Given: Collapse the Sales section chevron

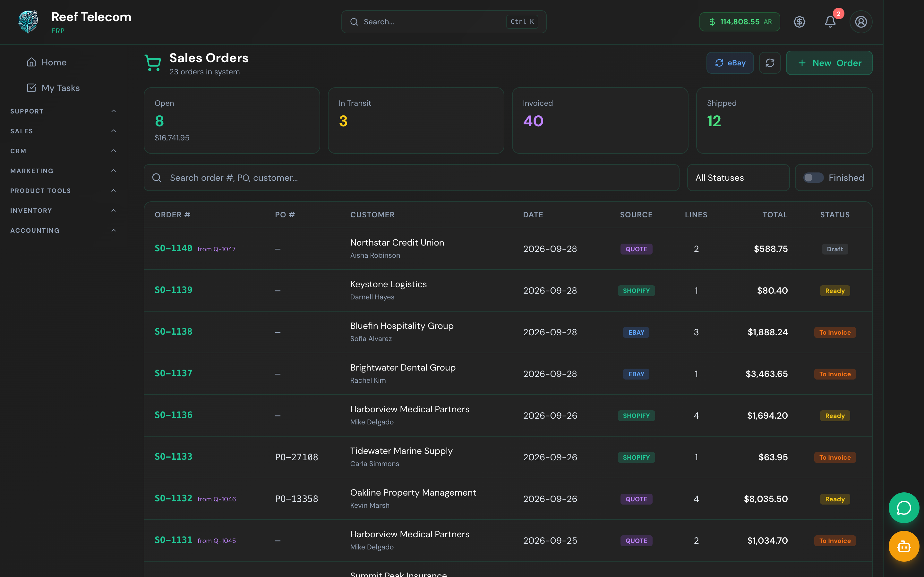Looking at the screenshot, I should (113, 131).
